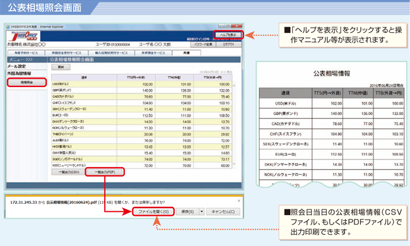Select the GBP(英ポンド) row in the web table
The height and width of the screenshot is (246, 410).
tap(141, 90)
